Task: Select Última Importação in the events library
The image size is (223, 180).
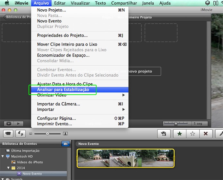Action: point(25,150)
